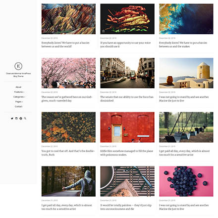The image size is (218, 218).
Task: Click the circular social icon beside Instagram
Action: (21, 118)
